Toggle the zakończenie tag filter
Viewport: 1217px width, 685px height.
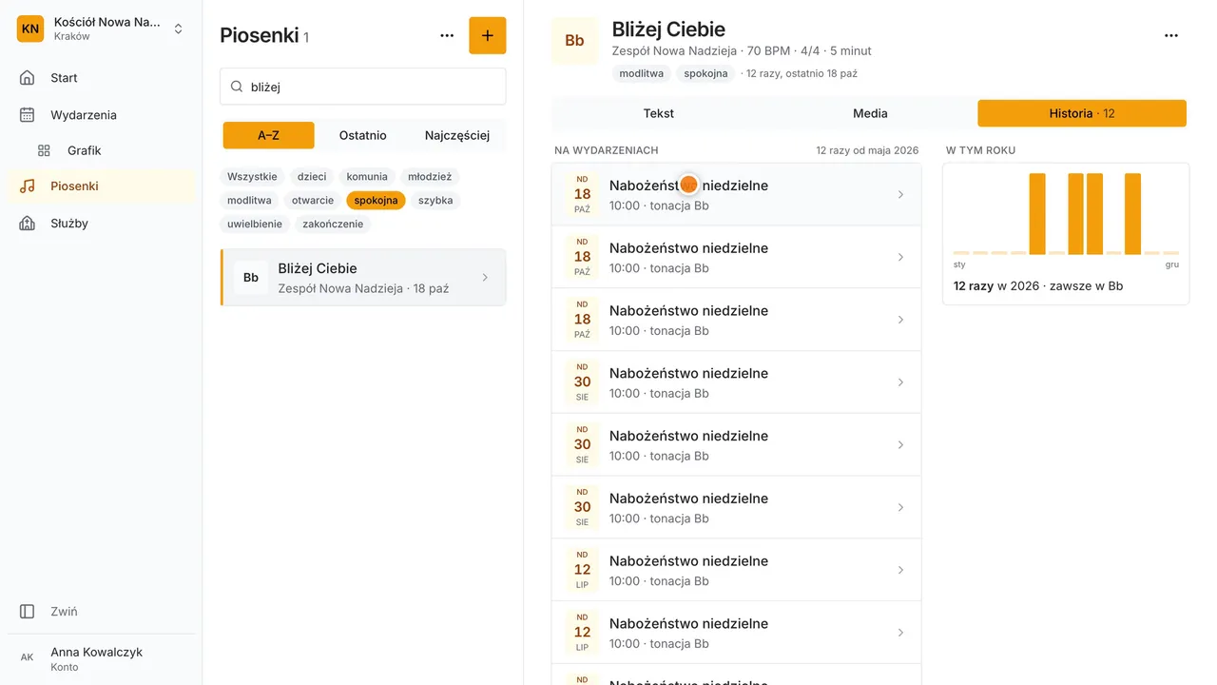(x=333, y=225)
